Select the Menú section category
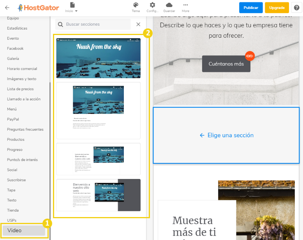The width and height of the screenshot is (303, 240). coord(12,109)
